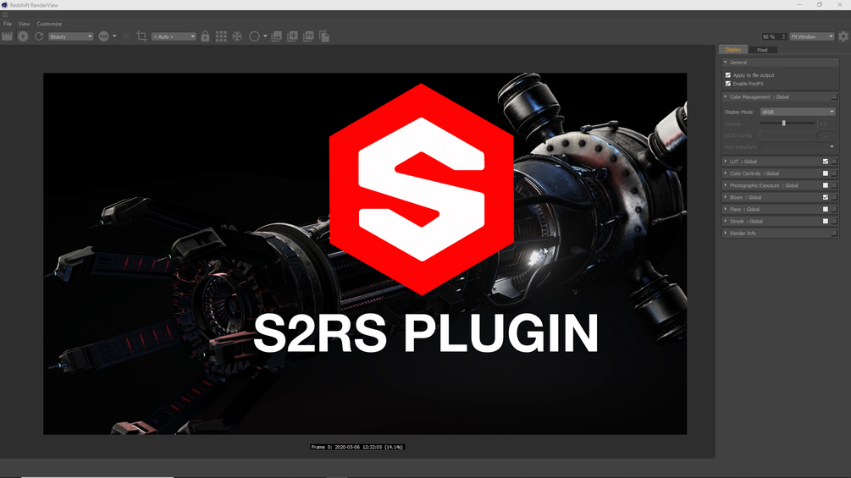
Task: Start IPR with the play button
Action: [23, 36]
